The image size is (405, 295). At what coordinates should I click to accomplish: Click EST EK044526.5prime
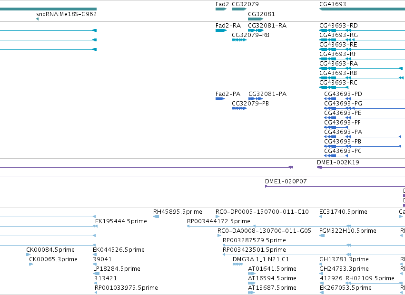click(x=119, y=250)
